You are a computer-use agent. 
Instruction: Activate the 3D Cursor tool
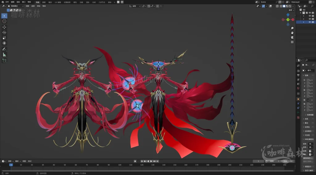[x=4, y=21]
